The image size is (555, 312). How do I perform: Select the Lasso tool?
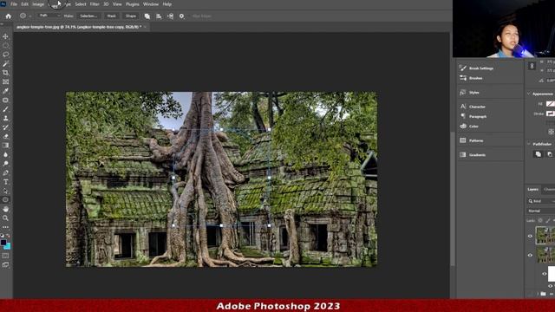click(5, 55)
